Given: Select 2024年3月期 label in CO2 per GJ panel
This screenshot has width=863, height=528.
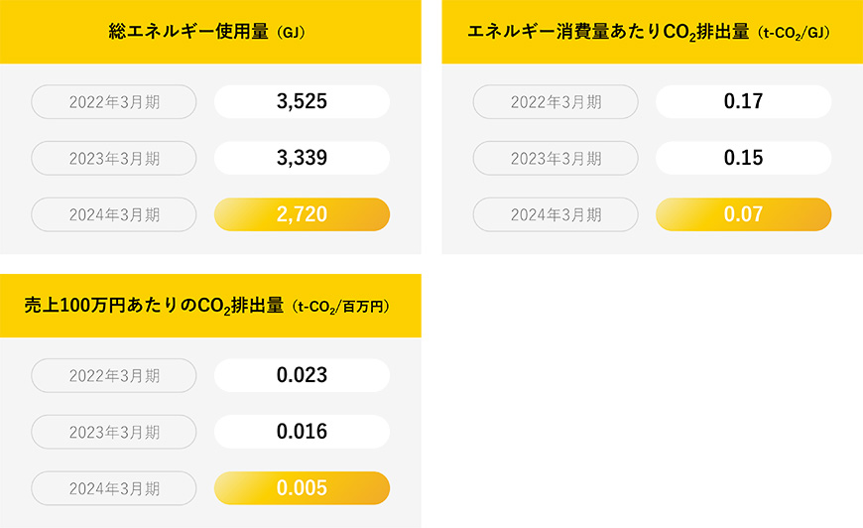Looking at the screenshot, I should click(x=555, y=214).
